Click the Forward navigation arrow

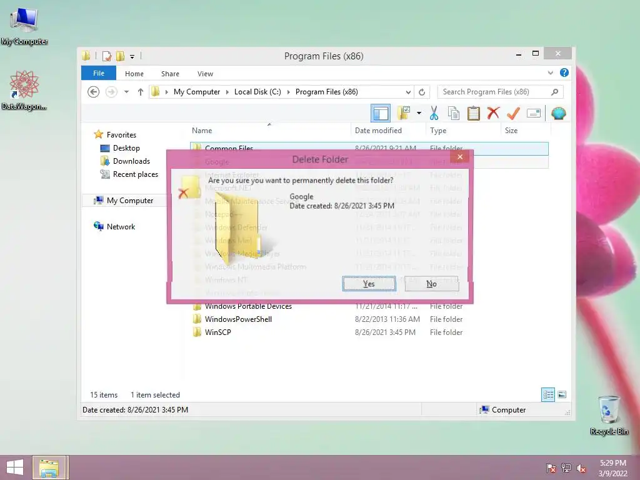click(x=111, y=92)
